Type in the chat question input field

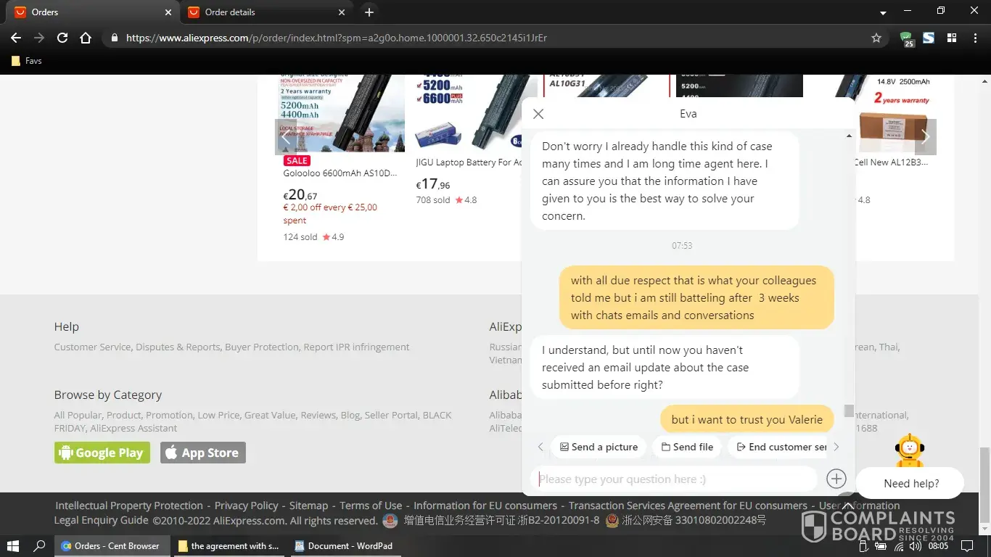click(675, 479)
